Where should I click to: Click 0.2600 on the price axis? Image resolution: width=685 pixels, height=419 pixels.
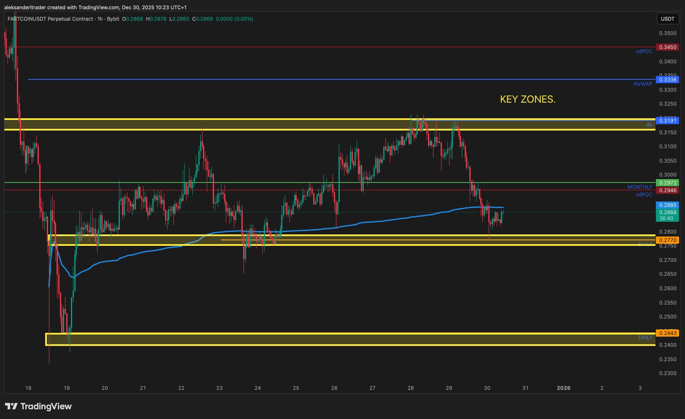pos(668,288)
